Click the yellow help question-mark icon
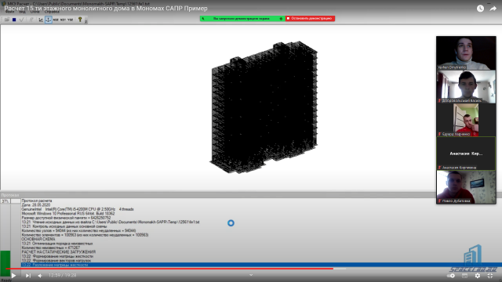502x282 pixels. [x=80, y=20]
